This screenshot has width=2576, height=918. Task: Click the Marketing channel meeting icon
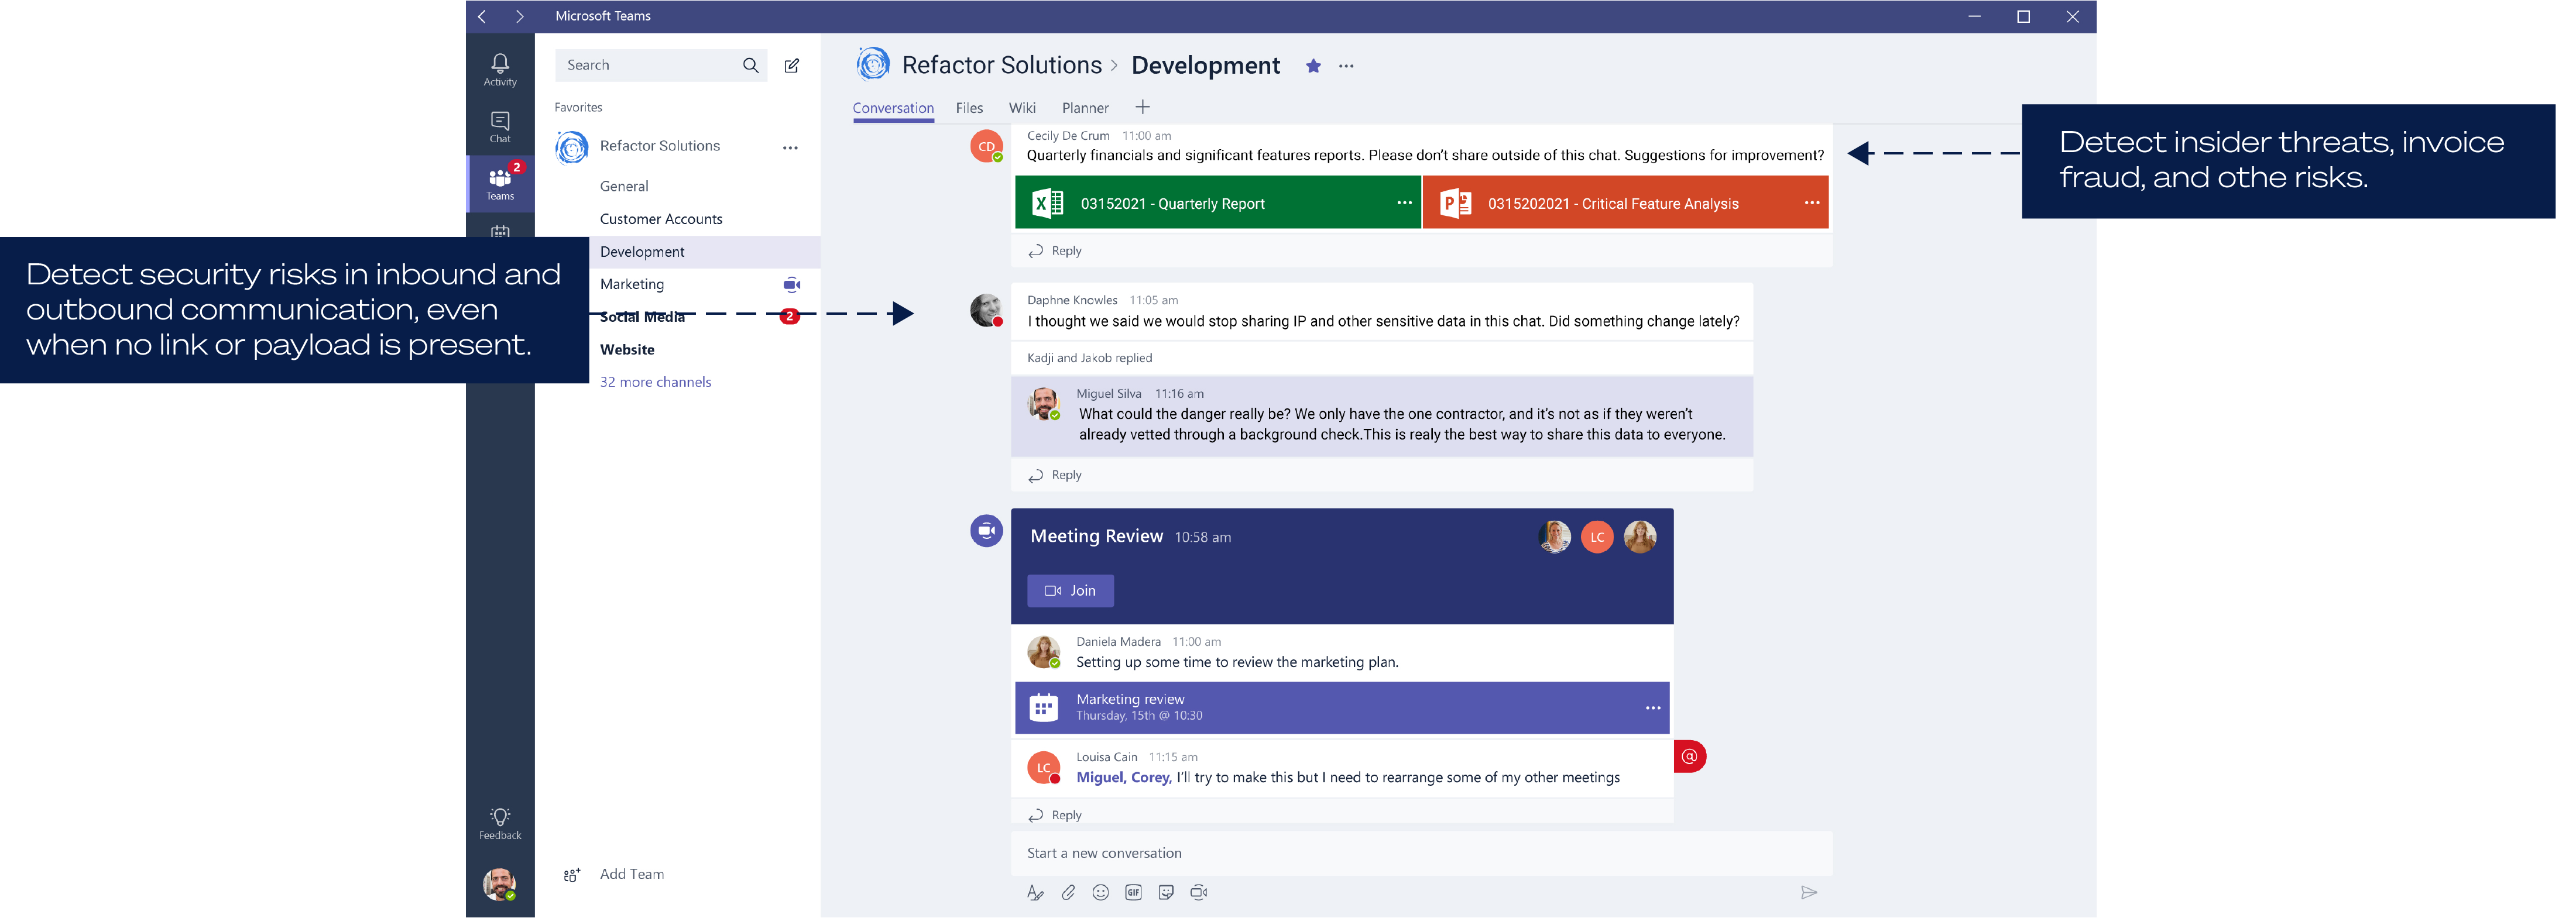[x=792, y=285]
